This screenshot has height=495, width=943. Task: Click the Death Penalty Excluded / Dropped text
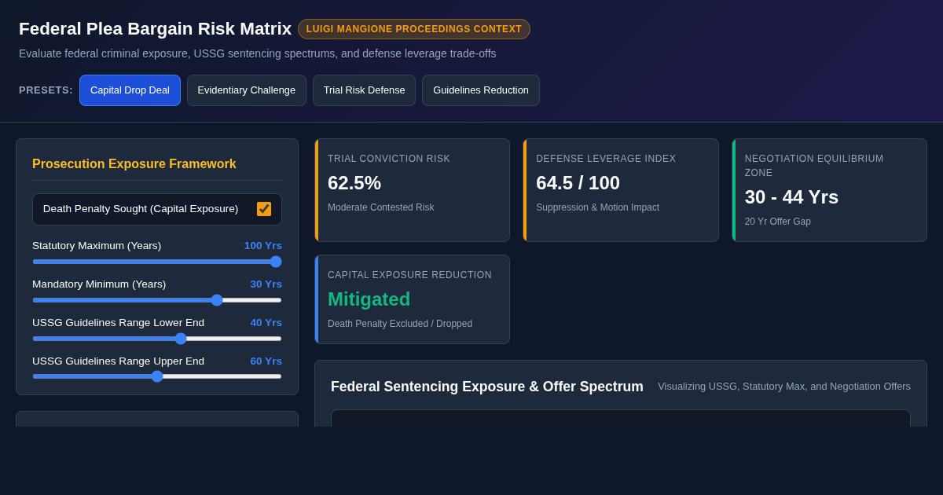pos(400,324)
